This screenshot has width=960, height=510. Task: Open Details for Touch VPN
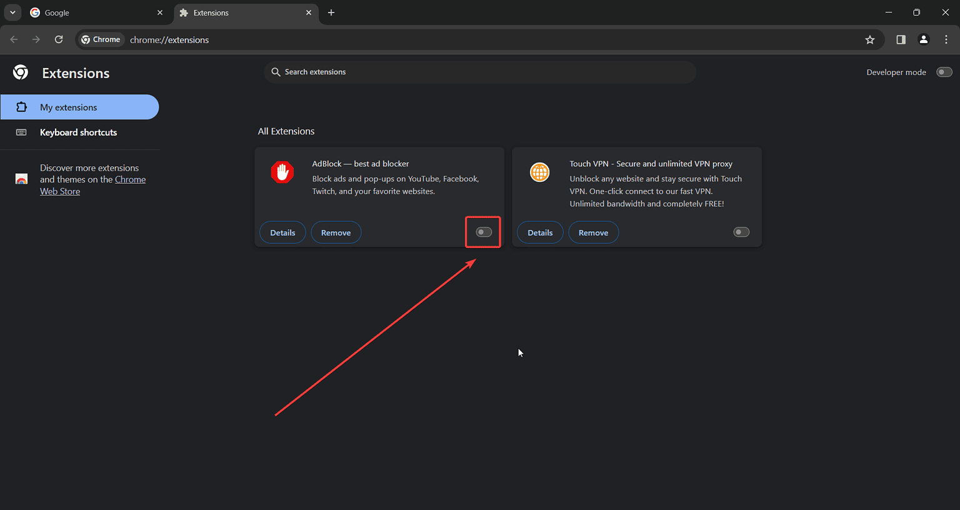click(x=539, y=232)
